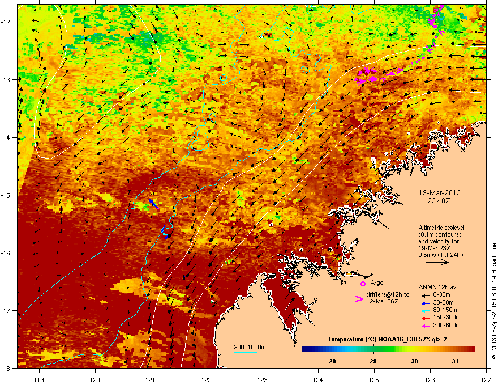Click latitude axis label -13
The width and height of the screenshot is (498, 385).
point(6,79)
